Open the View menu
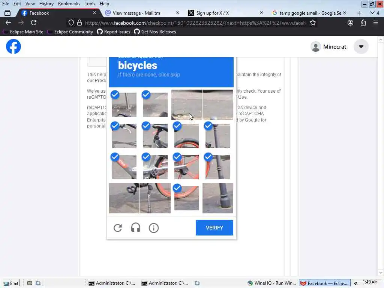The height and width of the screenshot is (288, 384). point(30,4)
